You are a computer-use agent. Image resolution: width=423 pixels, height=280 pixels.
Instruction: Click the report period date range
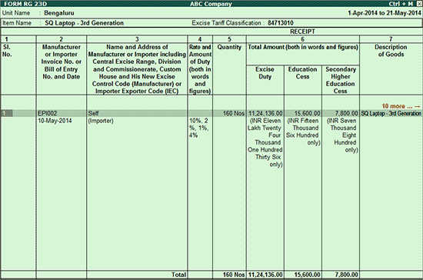point(384,13)
